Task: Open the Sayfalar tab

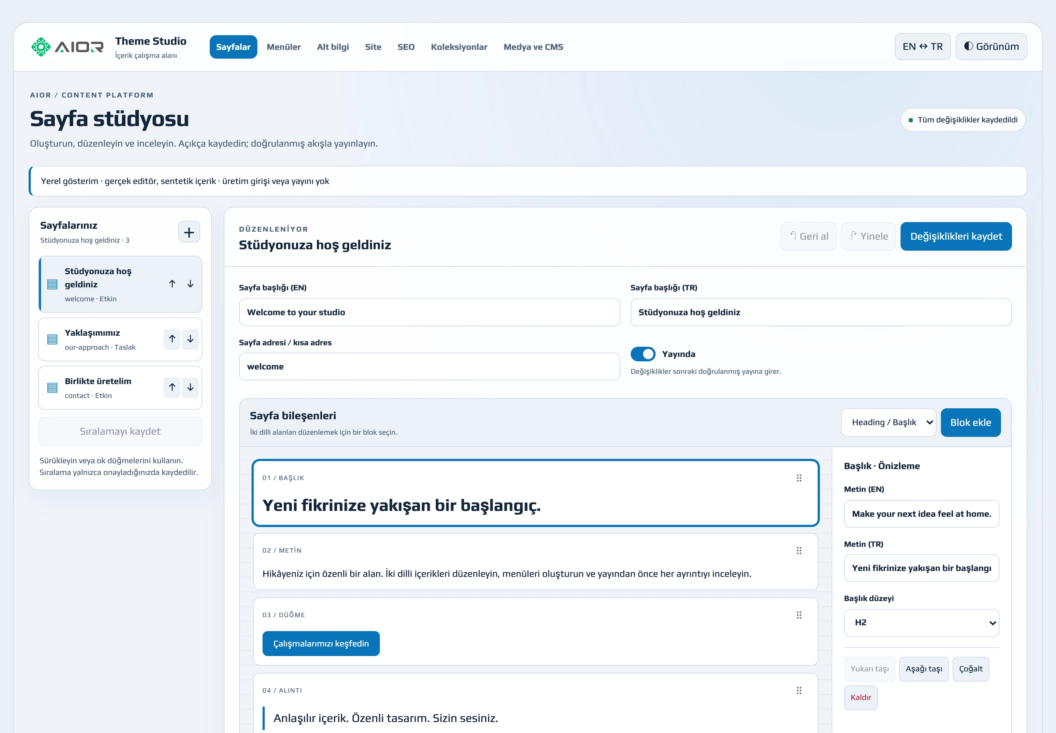Action: 233,47
